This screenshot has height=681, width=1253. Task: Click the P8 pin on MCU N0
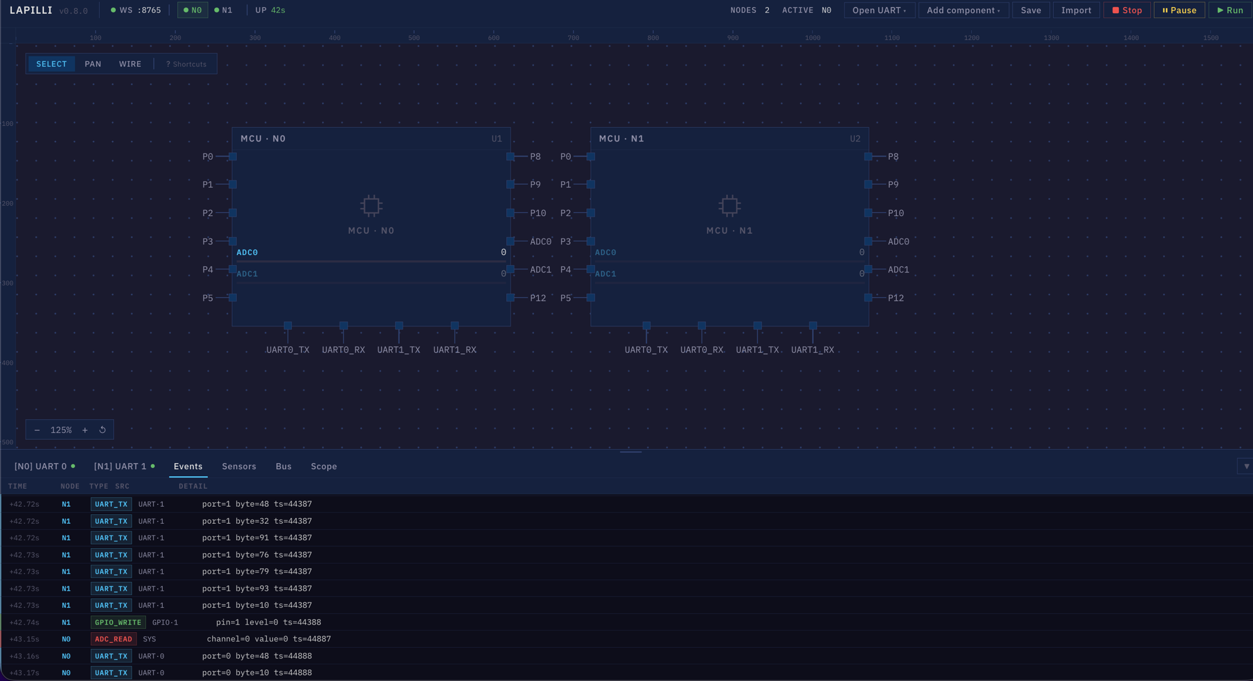click(x=511, y=157)
